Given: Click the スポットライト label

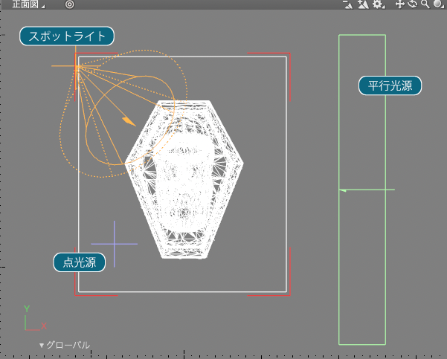Looking at the screenshot, I should (x=68, y=36).
